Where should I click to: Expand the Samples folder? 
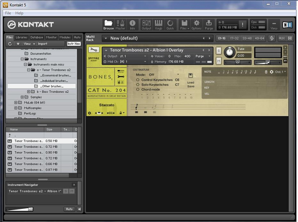point(22,97)
